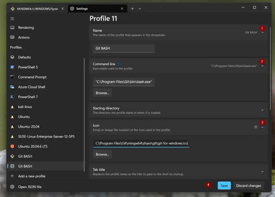
Task: Select the kali-linux profile
Action: [x=46, y=107]
